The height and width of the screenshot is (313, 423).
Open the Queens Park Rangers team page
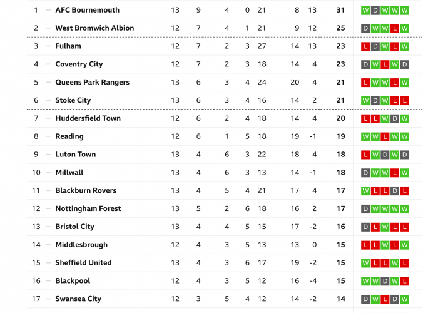click(x=92, y=83)
